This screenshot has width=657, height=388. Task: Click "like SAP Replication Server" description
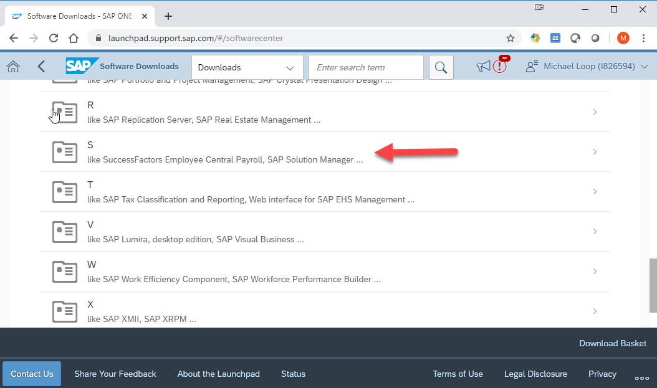click(x=204, y=120)
